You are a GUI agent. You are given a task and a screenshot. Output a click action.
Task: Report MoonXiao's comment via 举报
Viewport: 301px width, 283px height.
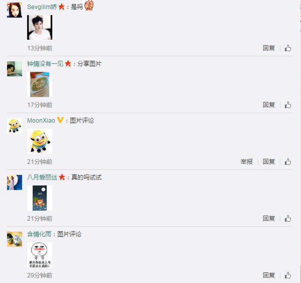tap(247, 162)
